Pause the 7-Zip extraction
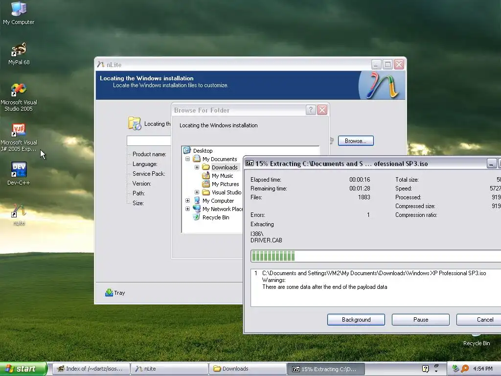Viewport: 501px width, 376px height. point(420,320)
